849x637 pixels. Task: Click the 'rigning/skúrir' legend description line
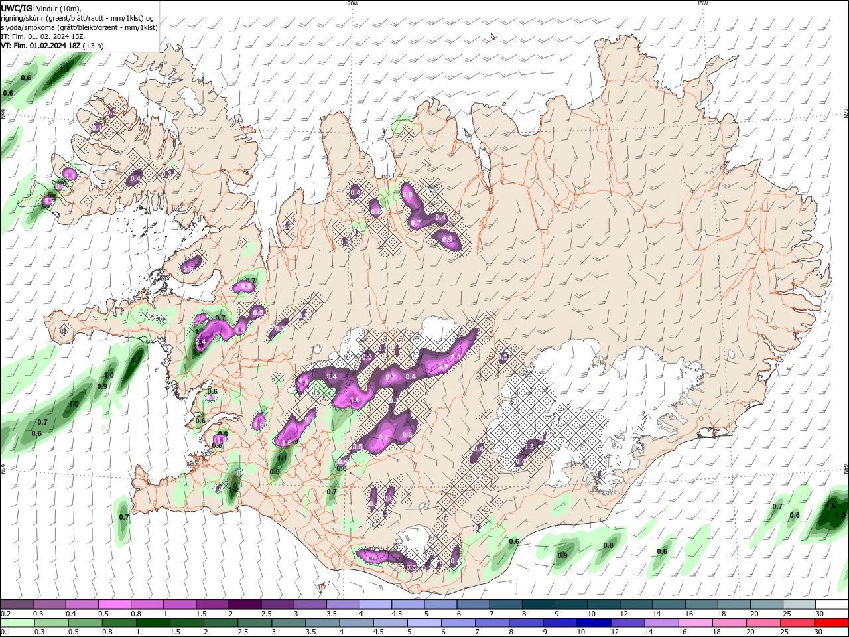78,17
